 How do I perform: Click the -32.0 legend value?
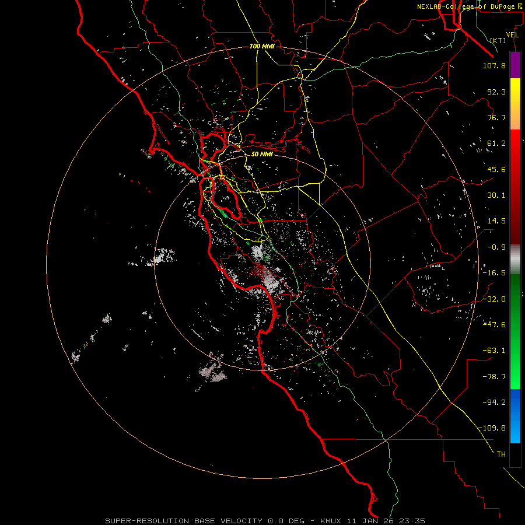tap(494, 299)
